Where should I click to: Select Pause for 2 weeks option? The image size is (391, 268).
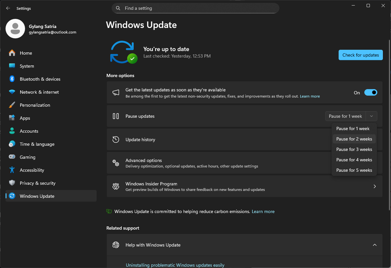[354, 139]
